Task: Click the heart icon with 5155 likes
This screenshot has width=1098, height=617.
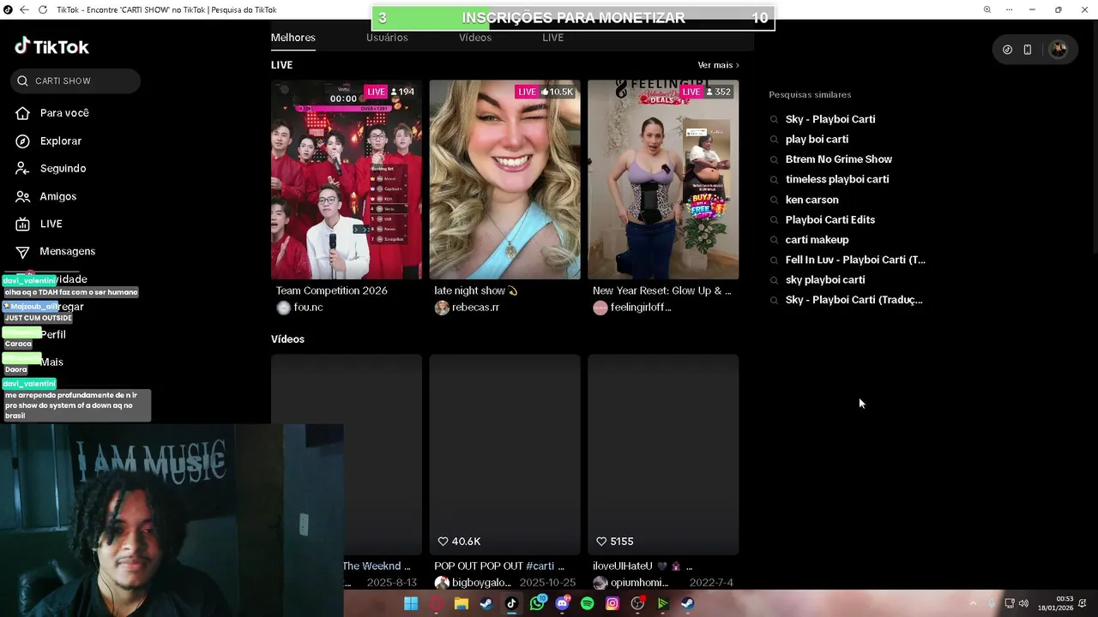Action: tap(601, 542)
